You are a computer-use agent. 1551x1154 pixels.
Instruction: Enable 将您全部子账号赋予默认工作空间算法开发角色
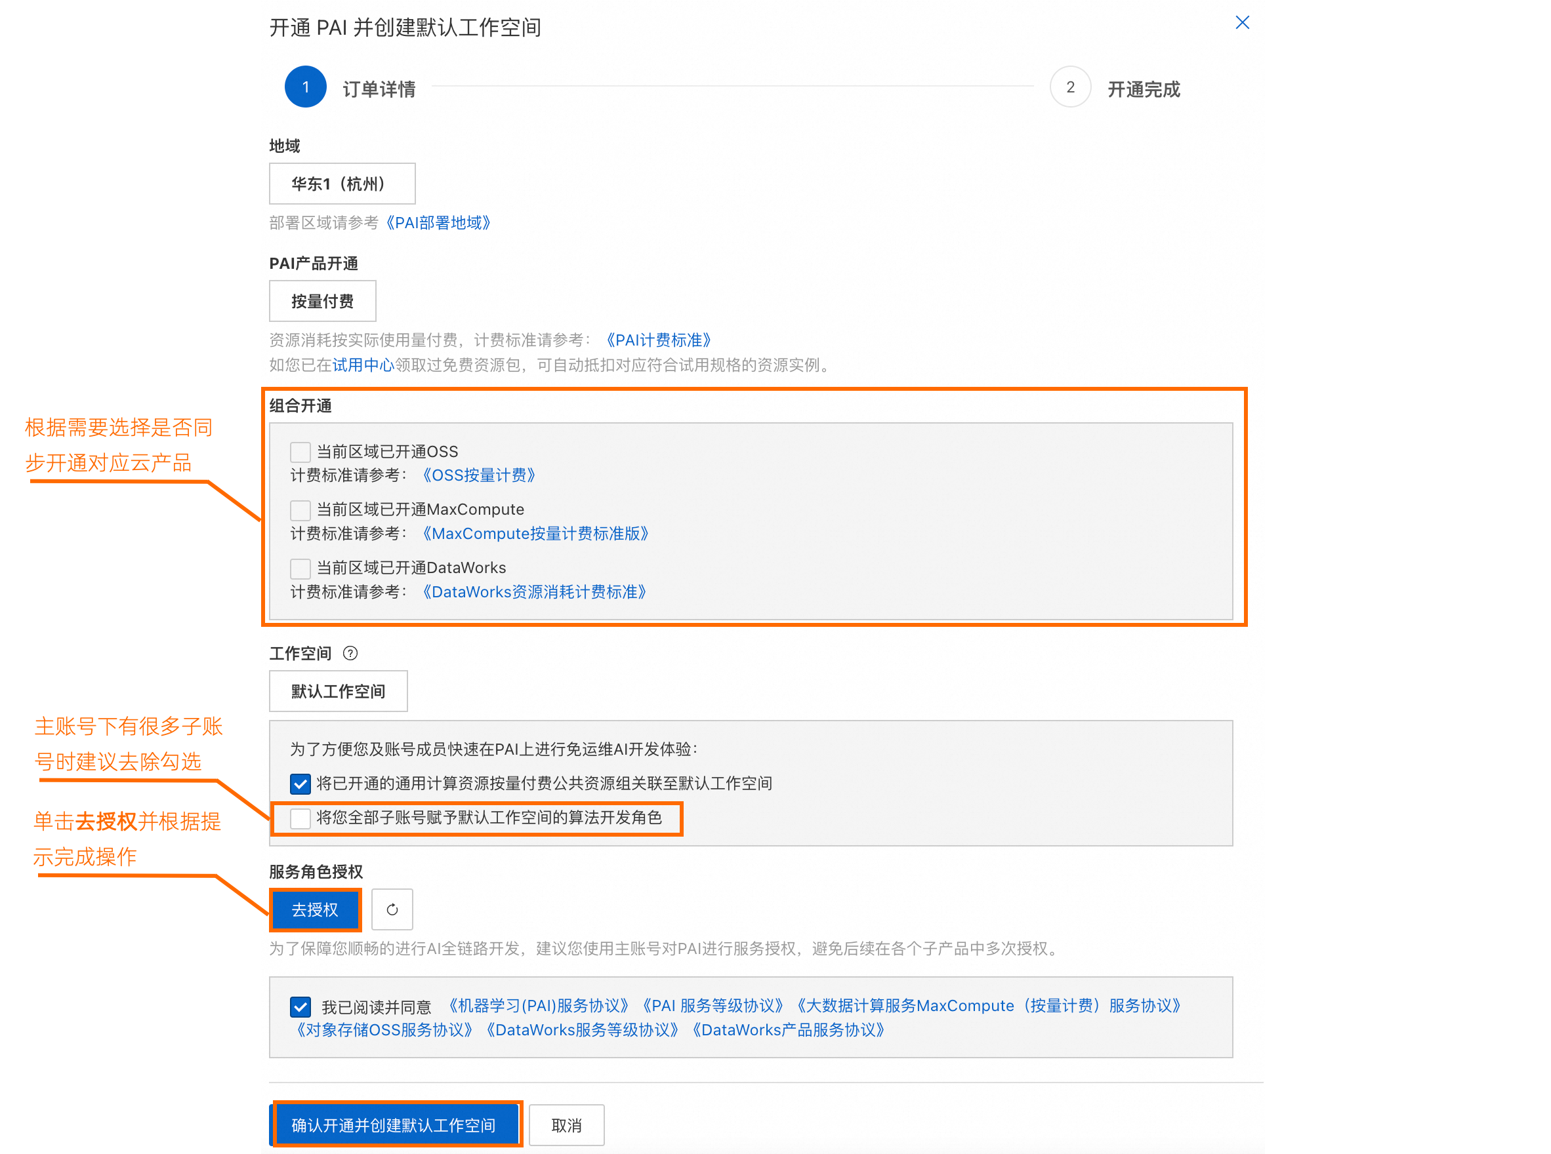[x=302, y=818]
